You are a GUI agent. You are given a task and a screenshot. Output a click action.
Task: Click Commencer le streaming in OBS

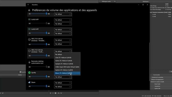coord(157,77)
